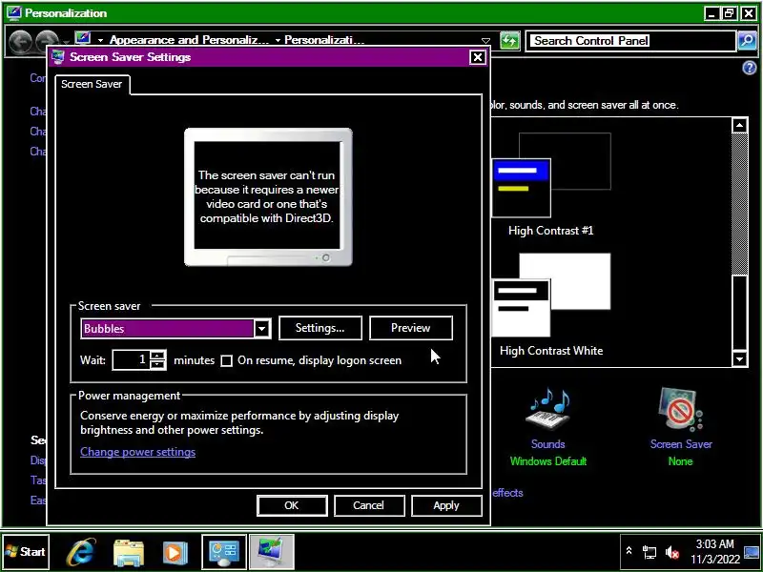Cancel the Screen Saver Settings dialog
The image size is (763, 572).
point(369,505)
